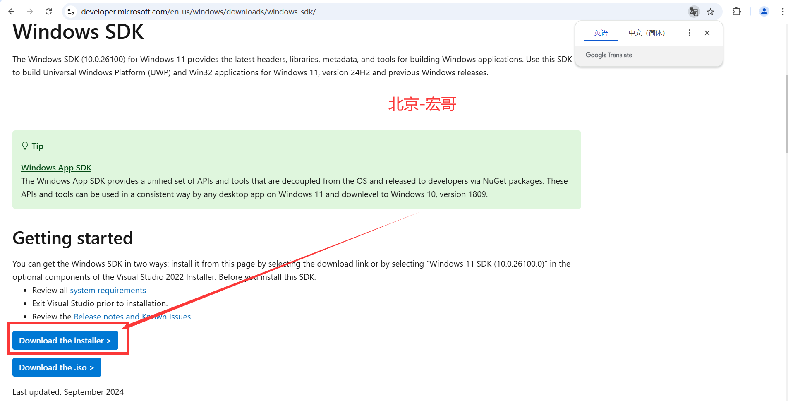
Task: Click the Google Translate label
Action: click(x=608, y=55)
